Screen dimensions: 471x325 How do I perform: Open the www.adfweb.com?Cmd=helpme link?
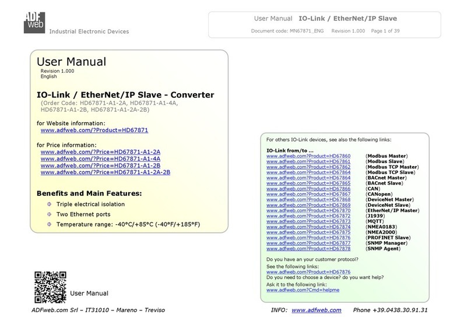pyautogui.click(x=303, y=290)
